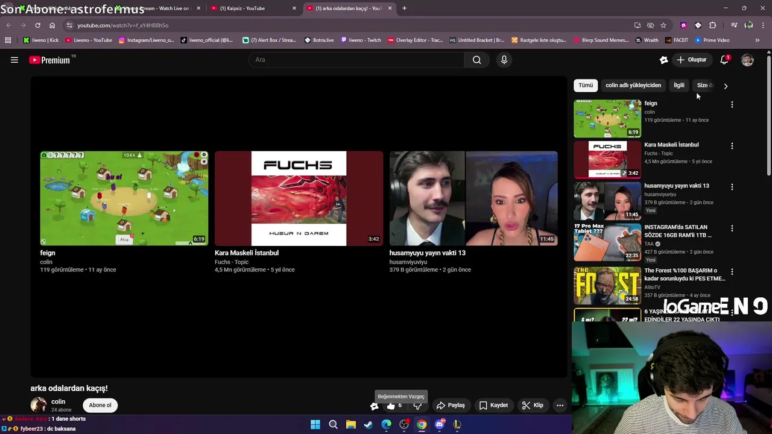Click 'Kara Maskeli İstanbul' endscreen title
This screenshot has height=434, width=772.
pos(247,253)
